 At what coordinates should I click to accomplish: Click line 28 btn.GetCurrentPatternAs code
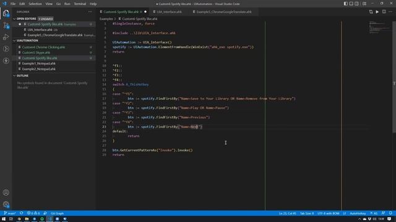(x=152, y=150)
